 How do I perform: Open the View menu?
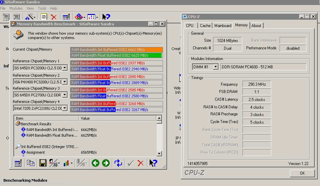click(30, 8)
